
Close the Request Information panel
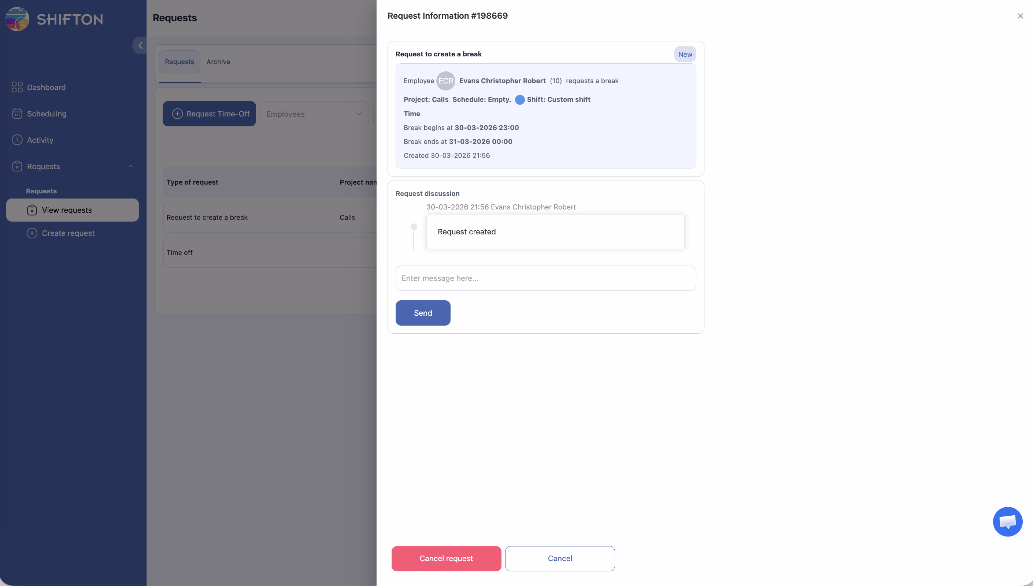pos(1020,16)
